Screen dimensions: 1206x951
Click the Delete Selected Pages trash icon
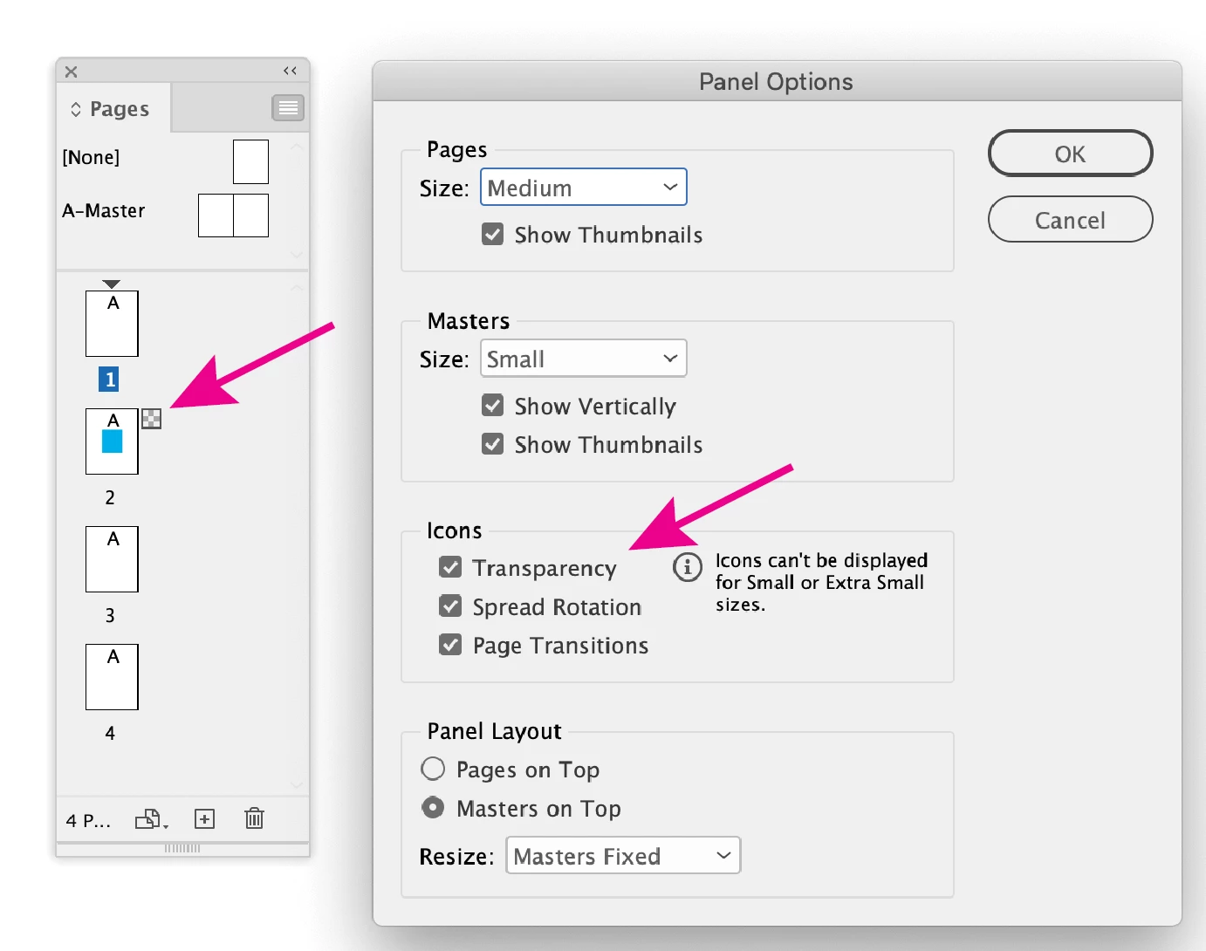point(254,818)
